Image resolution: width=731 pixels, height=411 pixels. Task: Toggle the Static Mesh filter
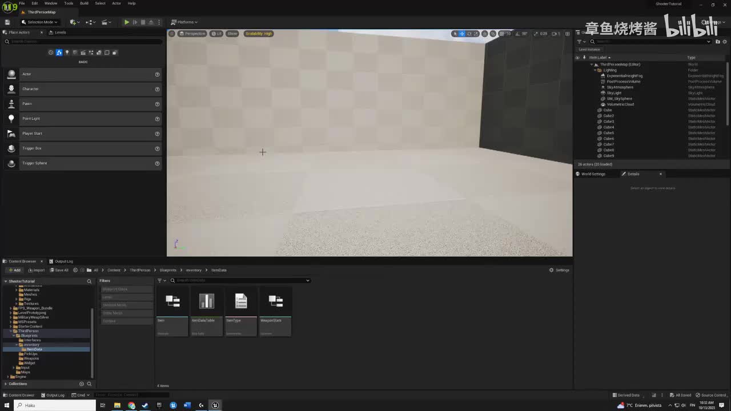click(x=126, y=313)
